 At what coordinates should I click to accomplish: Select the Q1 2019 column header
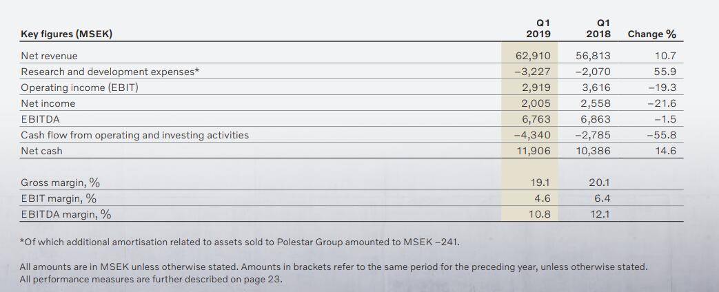coord(538,28)
